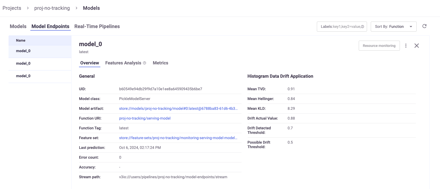
Task: Click the UID value b60549e94db...
Action: point(161,89)
